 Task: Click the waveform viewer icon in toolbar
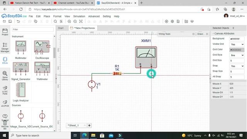(186, 21)
